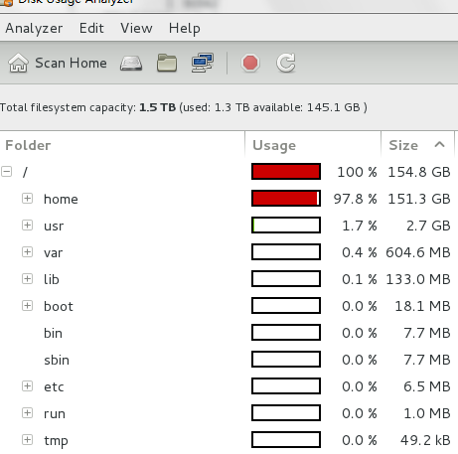
Task: Click the usr folder's usage bar
Action: pos(286,226)
